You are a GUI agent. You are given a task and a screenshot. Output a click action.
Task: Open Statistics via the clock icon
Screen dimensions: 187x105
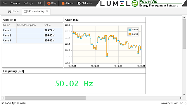click(79, 3)
